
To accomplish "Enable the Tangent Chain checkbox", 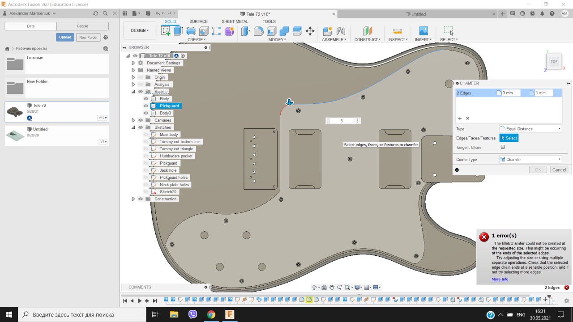I will 503,147.
